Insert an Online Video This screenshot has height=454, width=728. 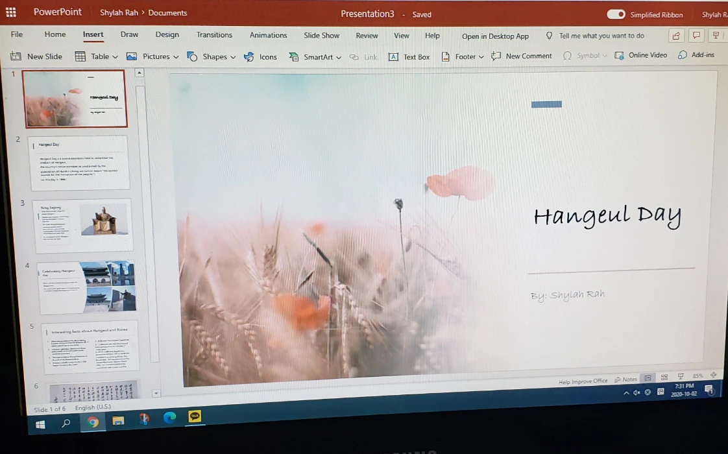tap(640, 55)
